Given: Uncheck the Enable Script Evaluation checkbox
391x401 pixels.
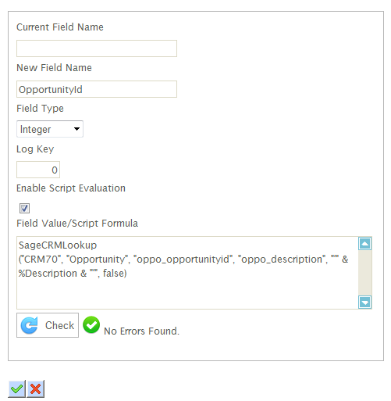Looking at the screenshot, I should coord(24,208).
